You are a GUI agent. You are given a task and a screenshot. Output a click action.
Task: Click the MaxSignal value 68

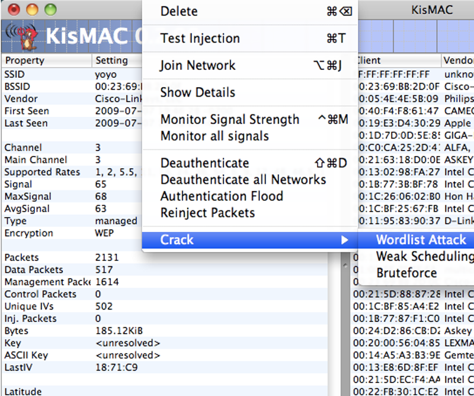click(101, 197)
